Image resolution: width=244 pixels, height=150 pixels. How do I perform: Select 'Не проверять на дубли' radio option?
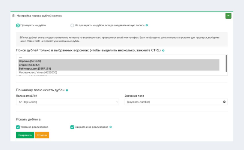click(72, 25)
